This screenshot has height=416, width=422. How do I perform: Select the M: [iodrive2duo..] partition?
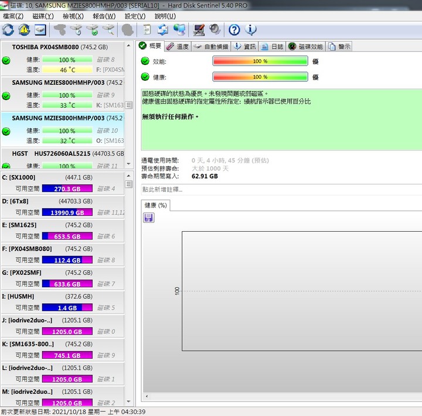pyautogui.click(x=63, y=397)
